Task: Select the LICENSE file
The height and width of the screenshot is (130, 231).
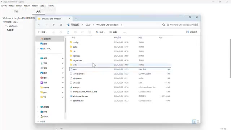Action: tap(120, 83)
